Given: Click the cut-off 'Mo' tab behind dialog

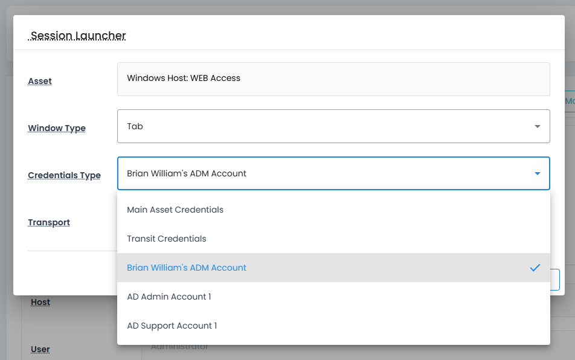Looking at the screenshot, I should point(569,101).
